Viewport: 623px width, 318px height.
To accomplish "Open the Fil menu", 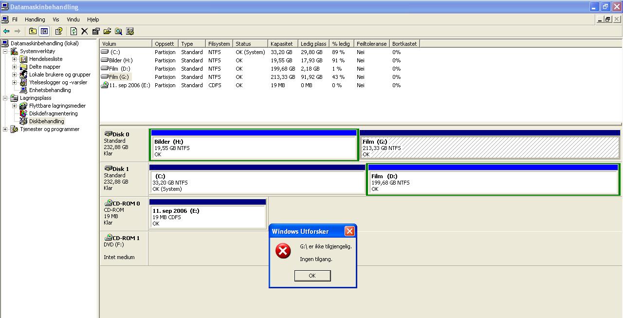I will pos(15,19).
